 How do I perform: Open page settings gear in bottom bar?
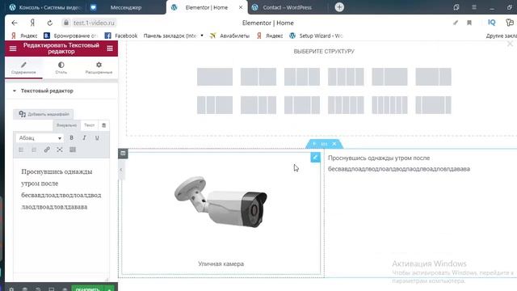click(11, 289)
